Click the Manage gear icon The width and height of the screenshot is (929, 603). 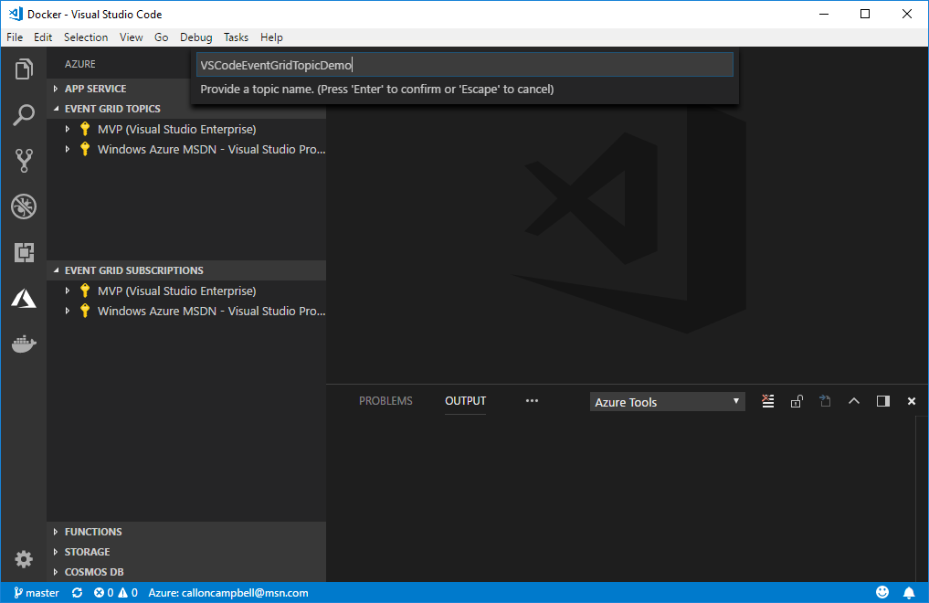click(24, 559)
